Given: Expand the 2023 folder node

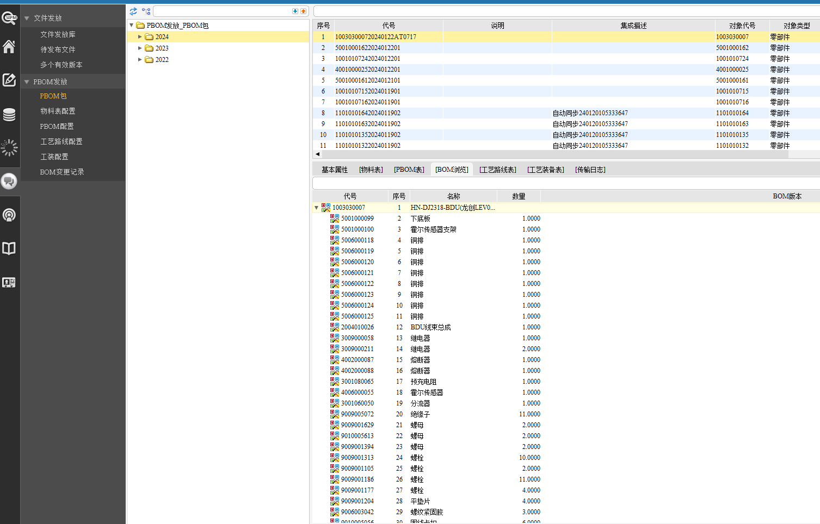Looking at the screenshot, I should (x=140, y=48).
